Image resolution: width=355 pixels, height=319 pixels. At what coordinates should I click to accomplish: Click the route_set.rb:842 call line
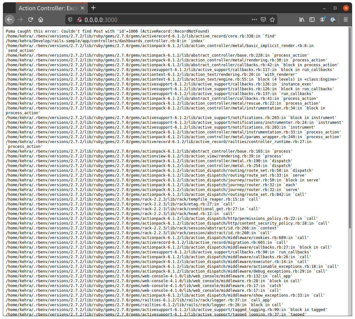click(156, 195)
